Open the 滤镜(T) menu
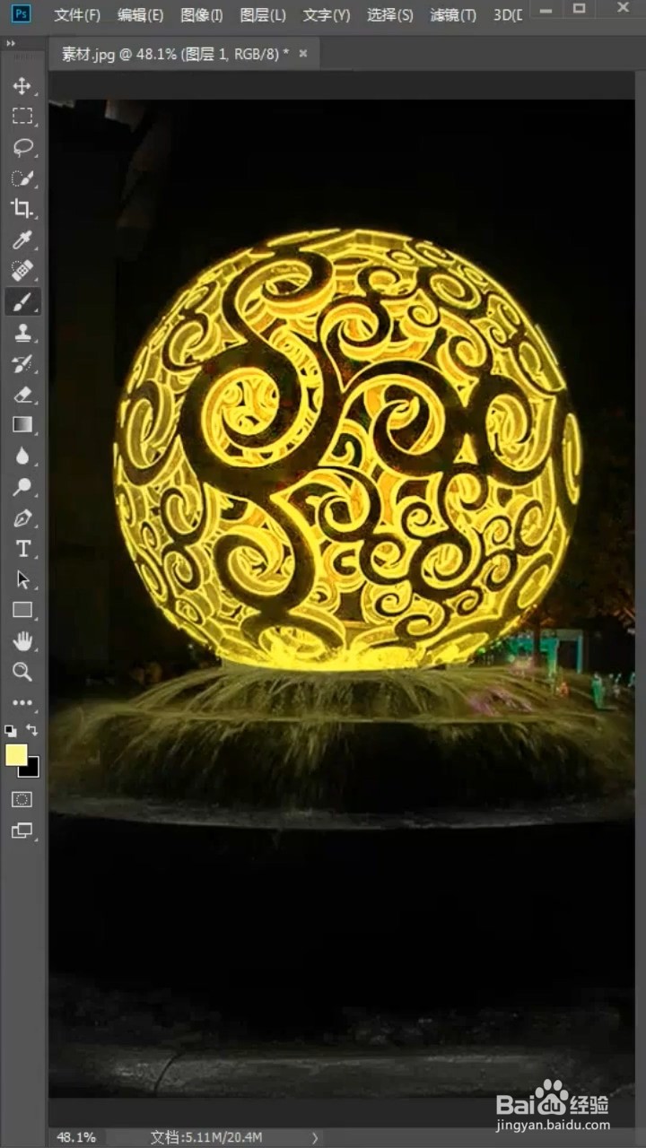The height and width of the screenshot is (1148, 646). point(453,15)
